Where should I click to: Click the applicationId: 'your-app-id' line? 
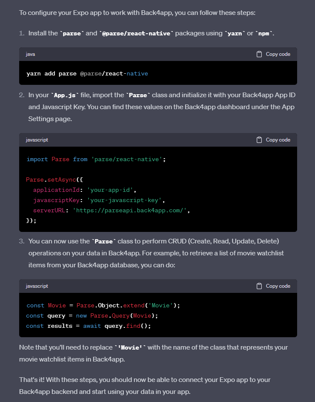(85, 190)
